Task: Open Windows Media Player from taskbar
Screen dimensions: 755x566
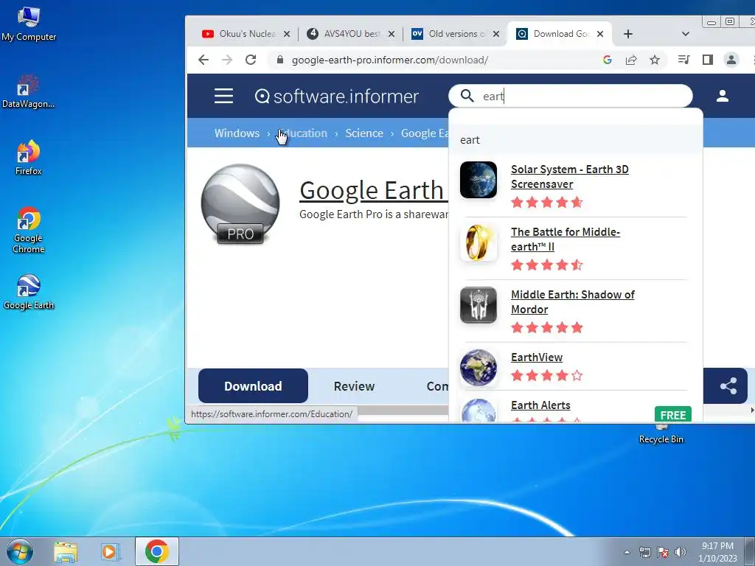Action: [x=110, y=551]
